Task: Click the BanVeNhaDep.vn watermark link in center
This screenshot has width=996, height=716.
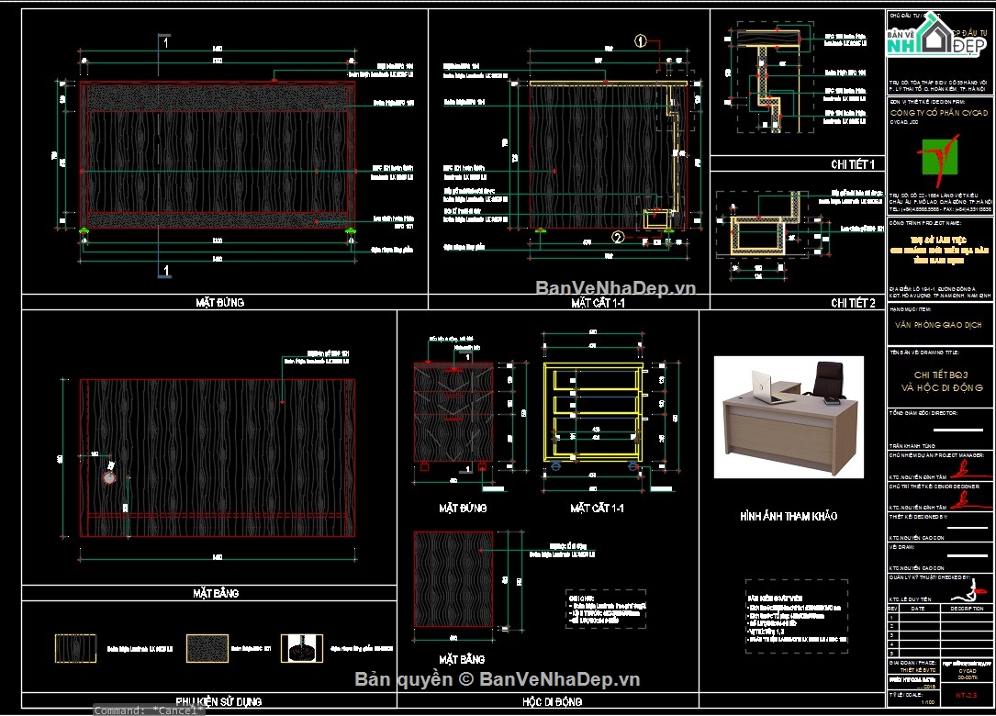Action: click(616, 287)
